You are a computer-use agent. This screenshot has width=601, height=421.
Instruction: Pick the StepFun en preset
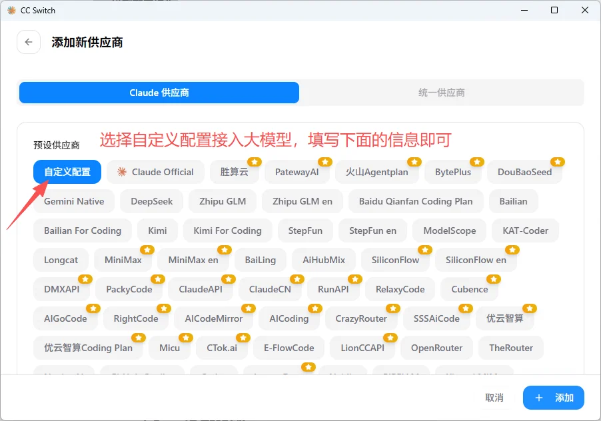(373, 230)
